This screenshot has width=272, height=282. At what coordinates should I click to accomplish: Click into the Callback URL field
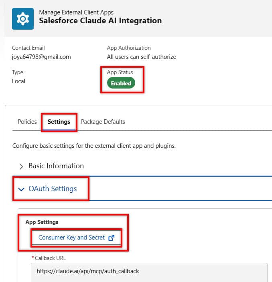[x=149, y=272]
